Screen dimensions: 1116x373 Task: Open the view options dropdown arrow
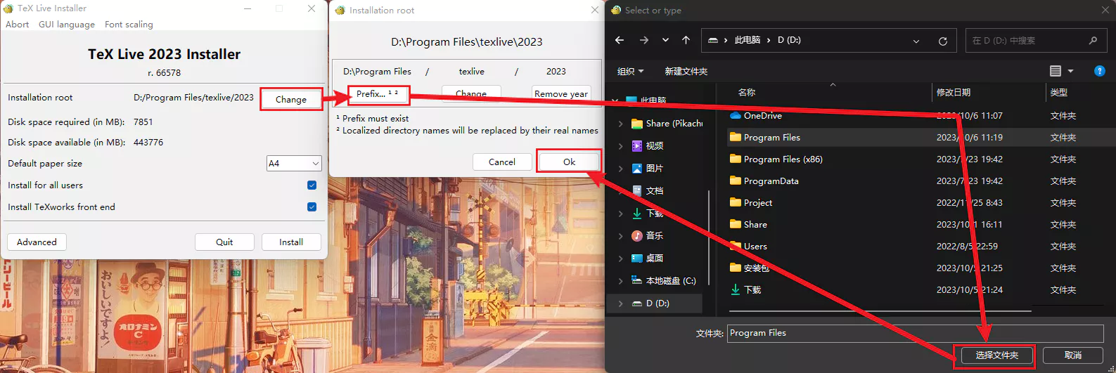(x=1070, y=71)
